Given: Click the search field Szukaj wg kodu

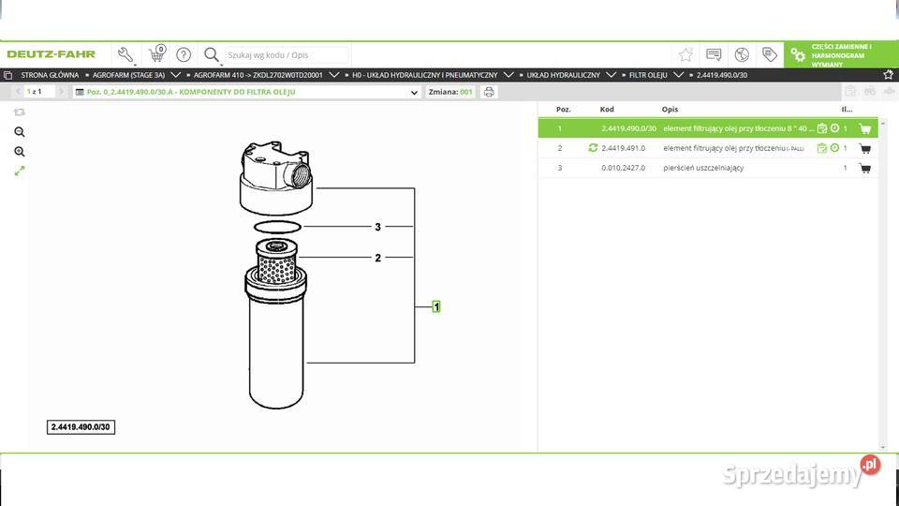Looking at the screenshot, I should pos(286,55).
